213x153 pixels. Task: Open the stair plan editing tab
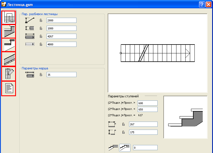pos(9,74)
